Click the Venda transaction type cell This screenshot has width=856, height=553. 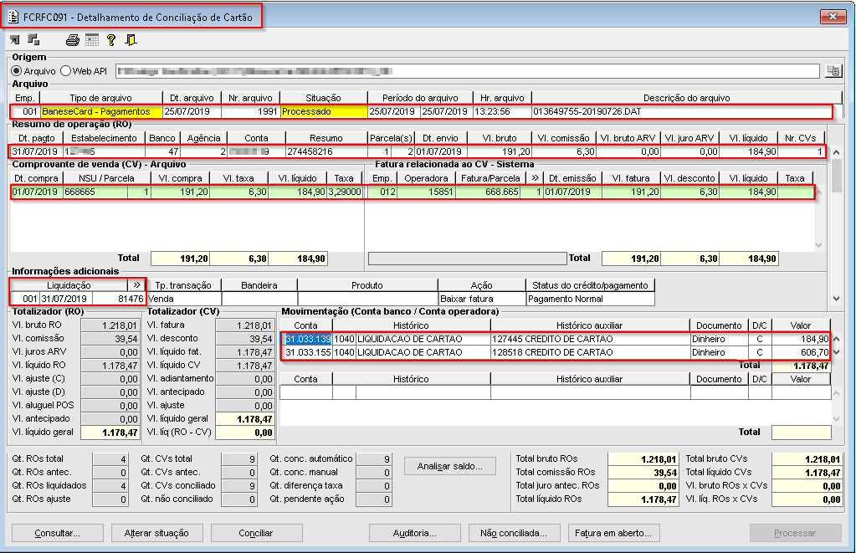coord(184,299)
